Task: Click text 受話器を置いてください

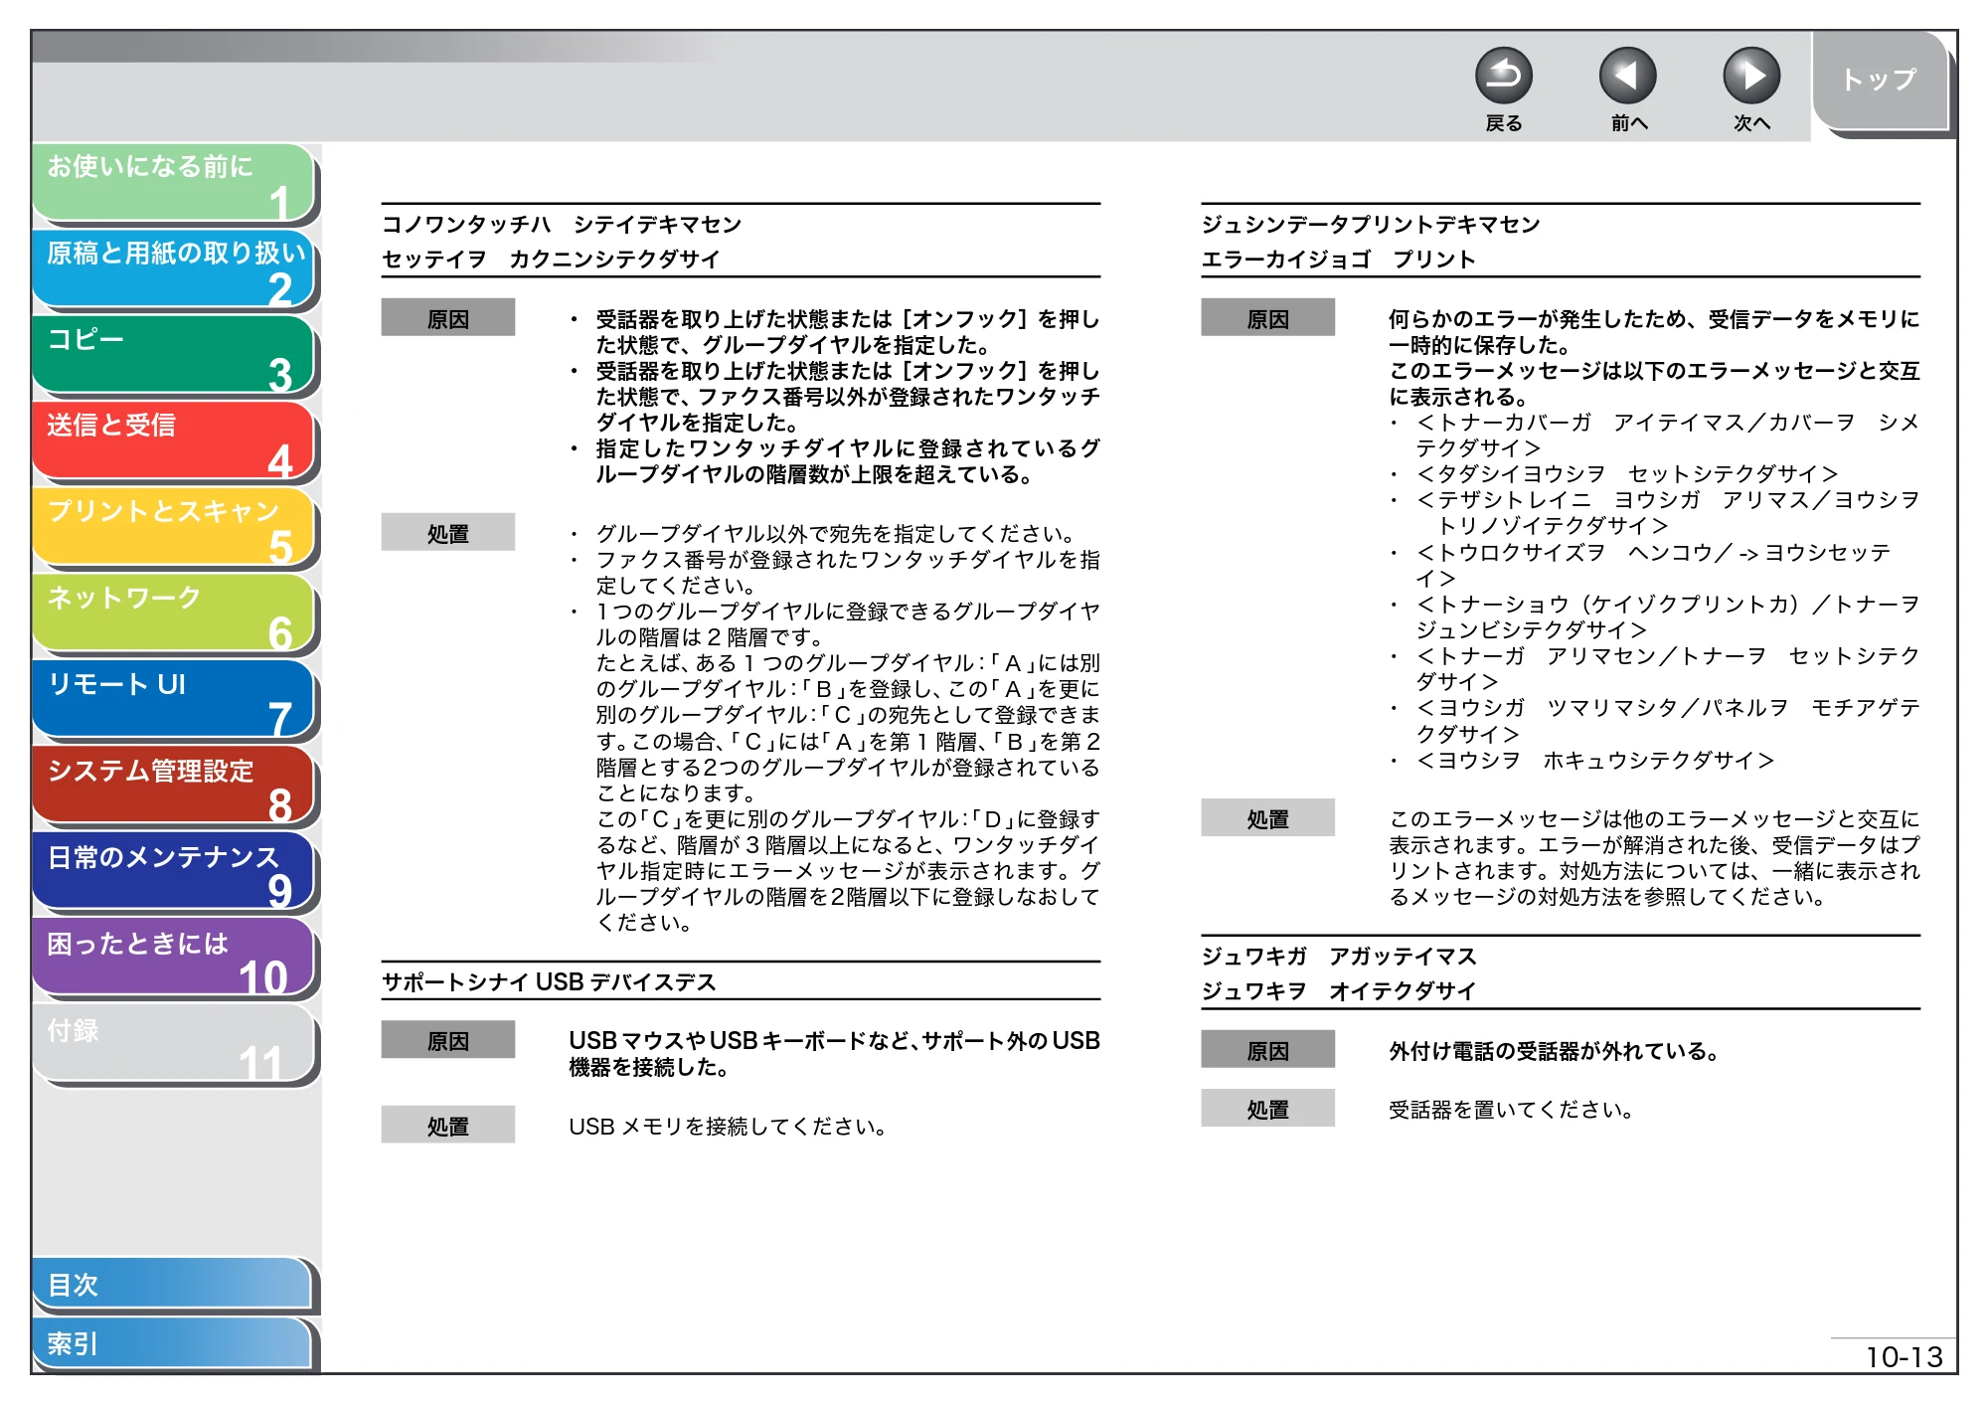Action: 1511,1110
